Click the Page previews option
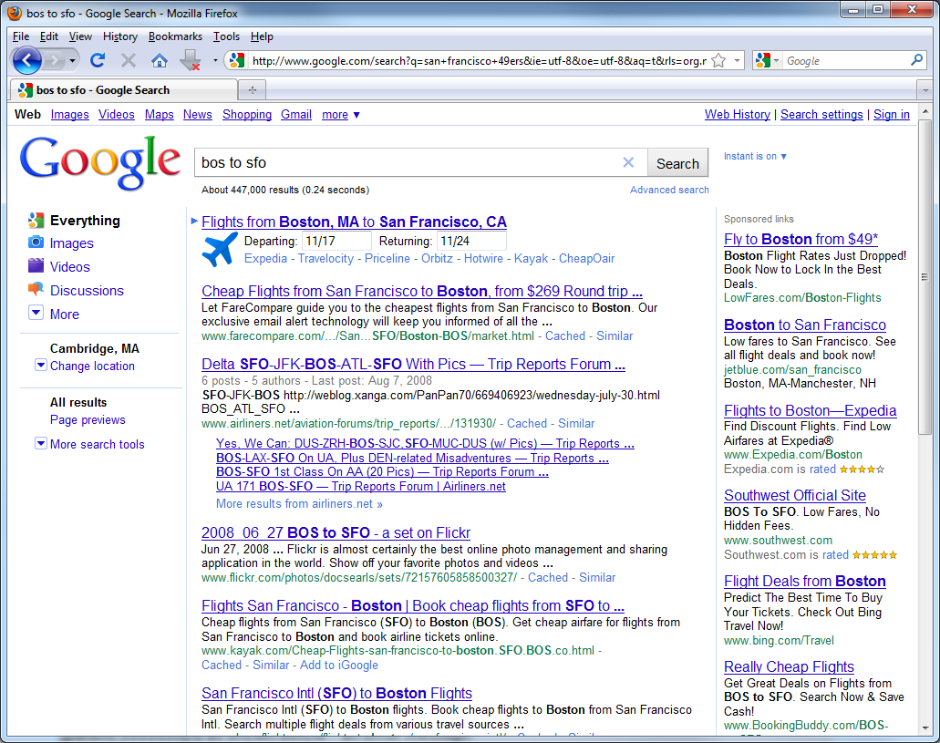Image resolution: width=940 pixels, height=743 pixels. pyautogui.click(x=88, y=419)
